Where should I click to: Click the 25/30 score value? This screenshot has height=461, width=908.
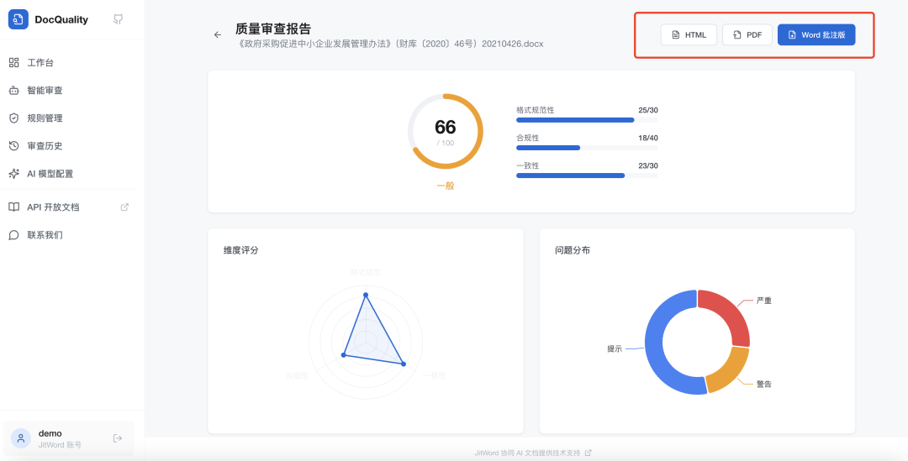(x=648, y=110)
